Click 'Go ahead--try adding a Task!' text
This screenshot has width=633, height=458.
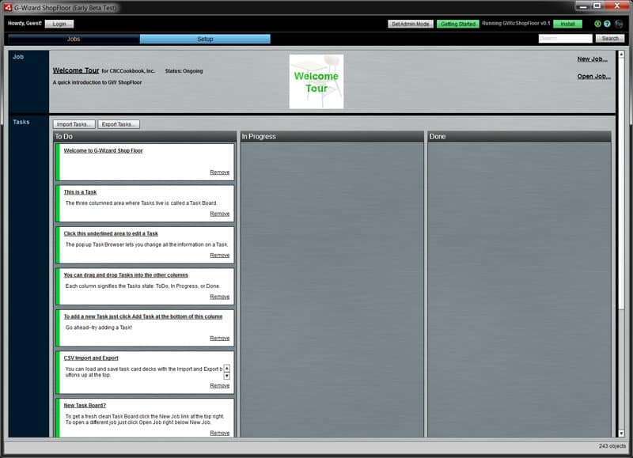99,327
